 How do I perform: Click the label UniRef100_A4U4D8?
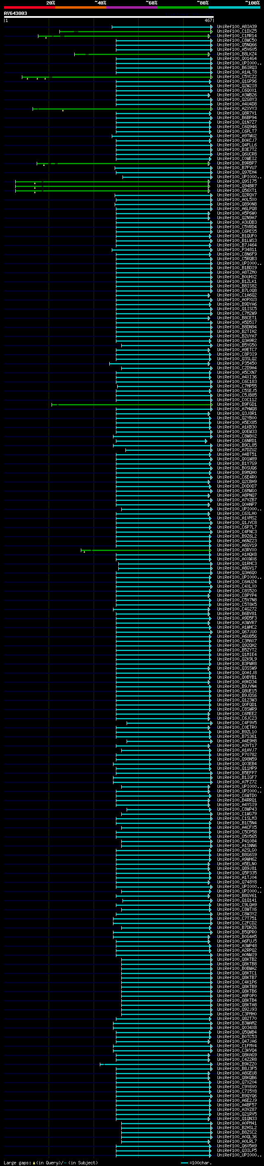237,104
